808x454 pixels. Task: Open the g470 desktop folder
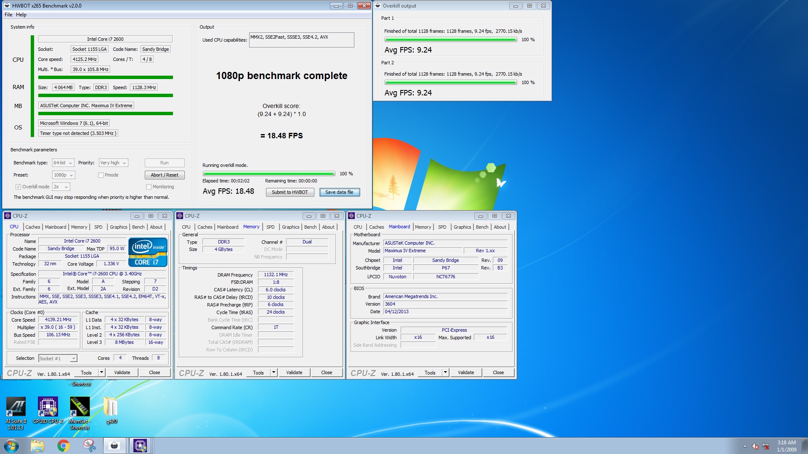click(x=111, y=410)
